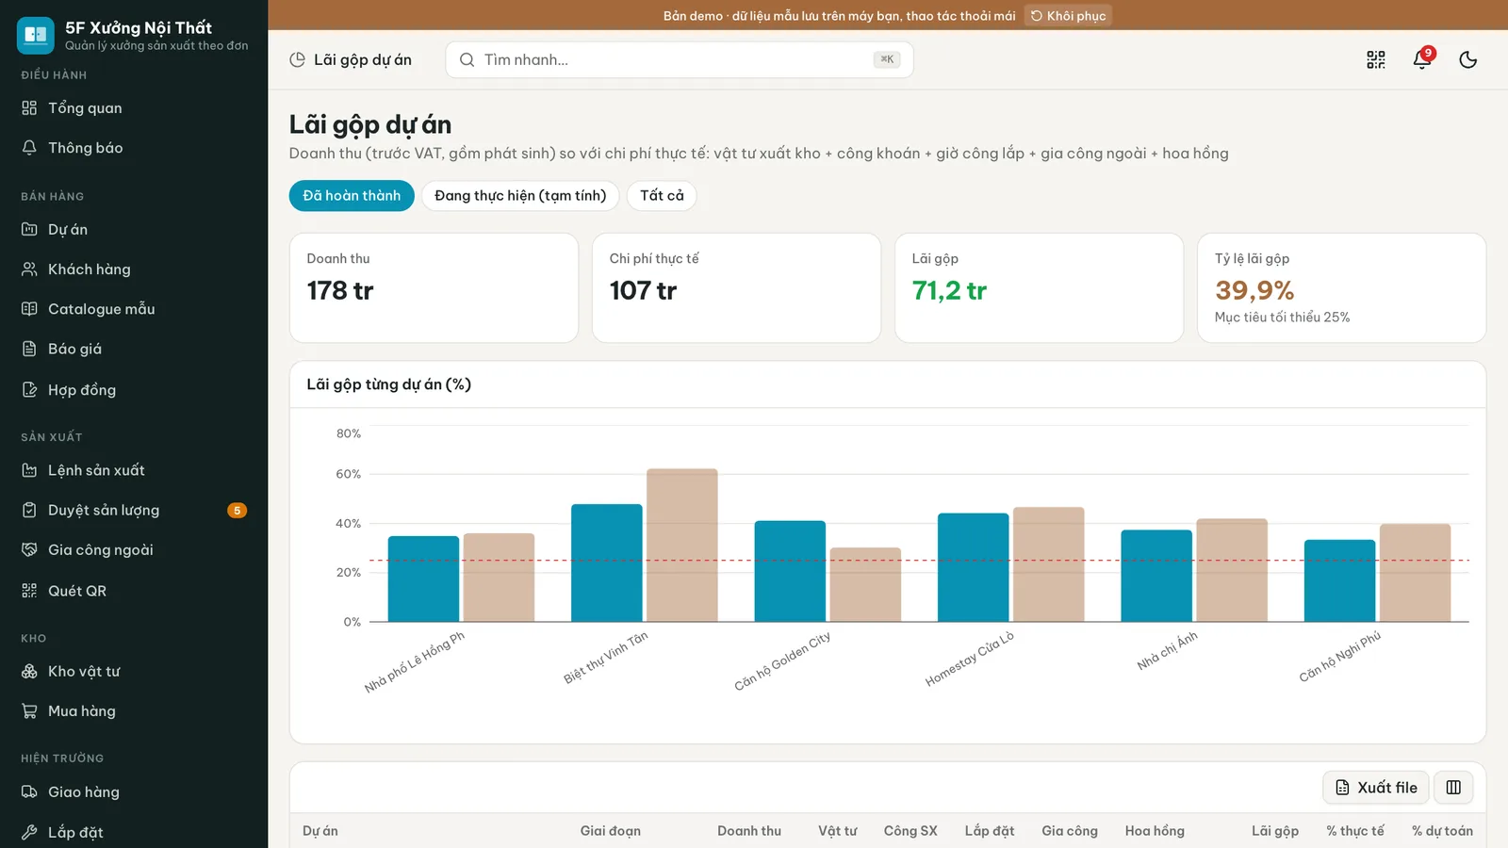Click the beige bar for Căn hộ Golden City
This screenshot has width=1508, height=848.
point(865,584)
